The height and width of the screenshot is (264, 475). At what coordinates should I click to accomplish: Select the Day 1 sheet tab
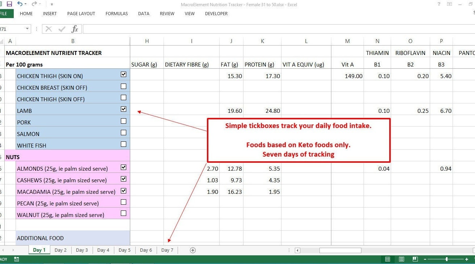(39, 250)
